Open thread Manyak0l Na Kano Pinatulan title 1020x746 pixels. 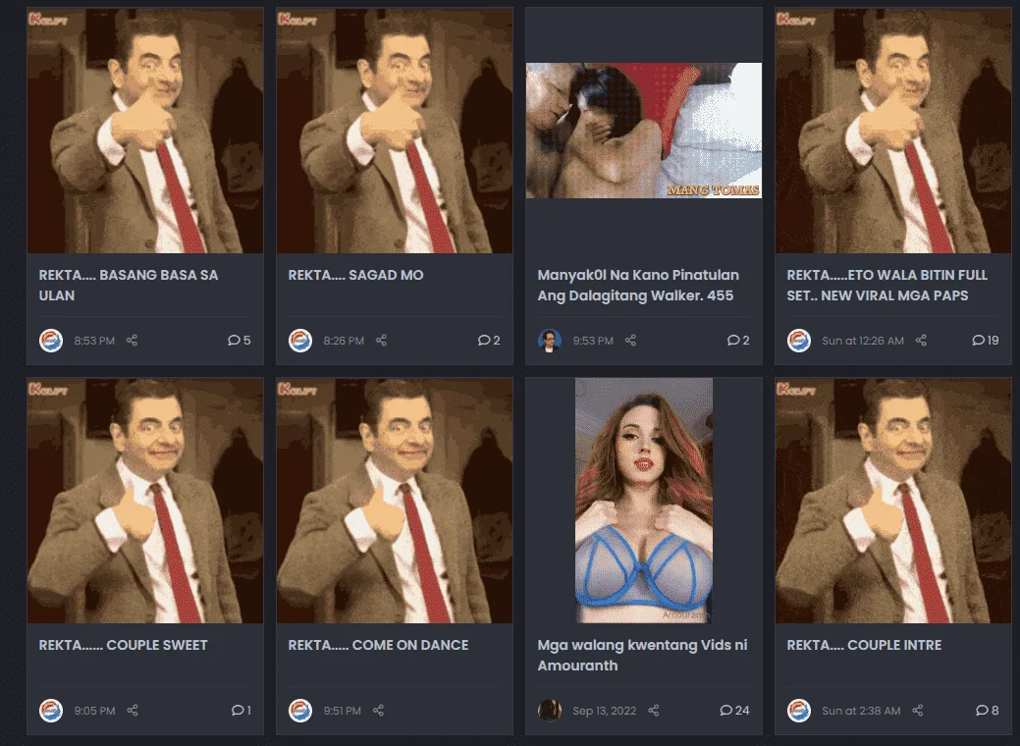[638, 285]
